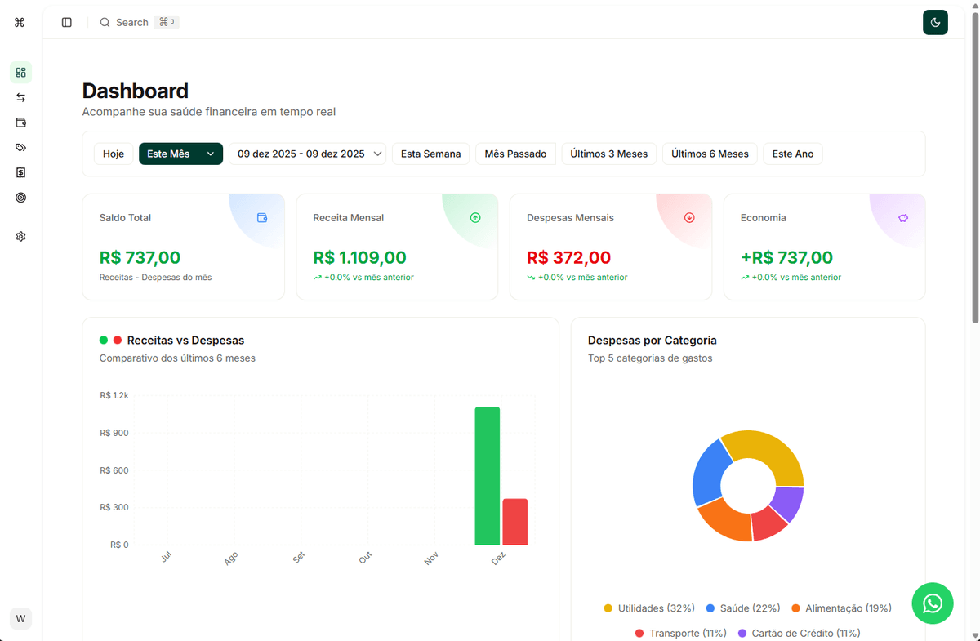980x641 pixels.
Task: Toggle the sidebar panel visibility
Action: point(66,22)
